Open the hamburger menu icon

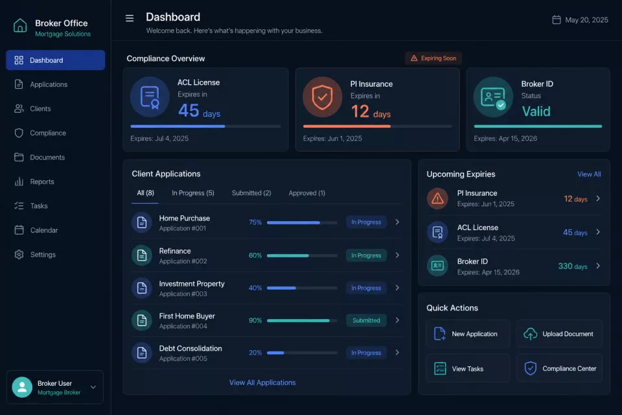click(130, 18)
